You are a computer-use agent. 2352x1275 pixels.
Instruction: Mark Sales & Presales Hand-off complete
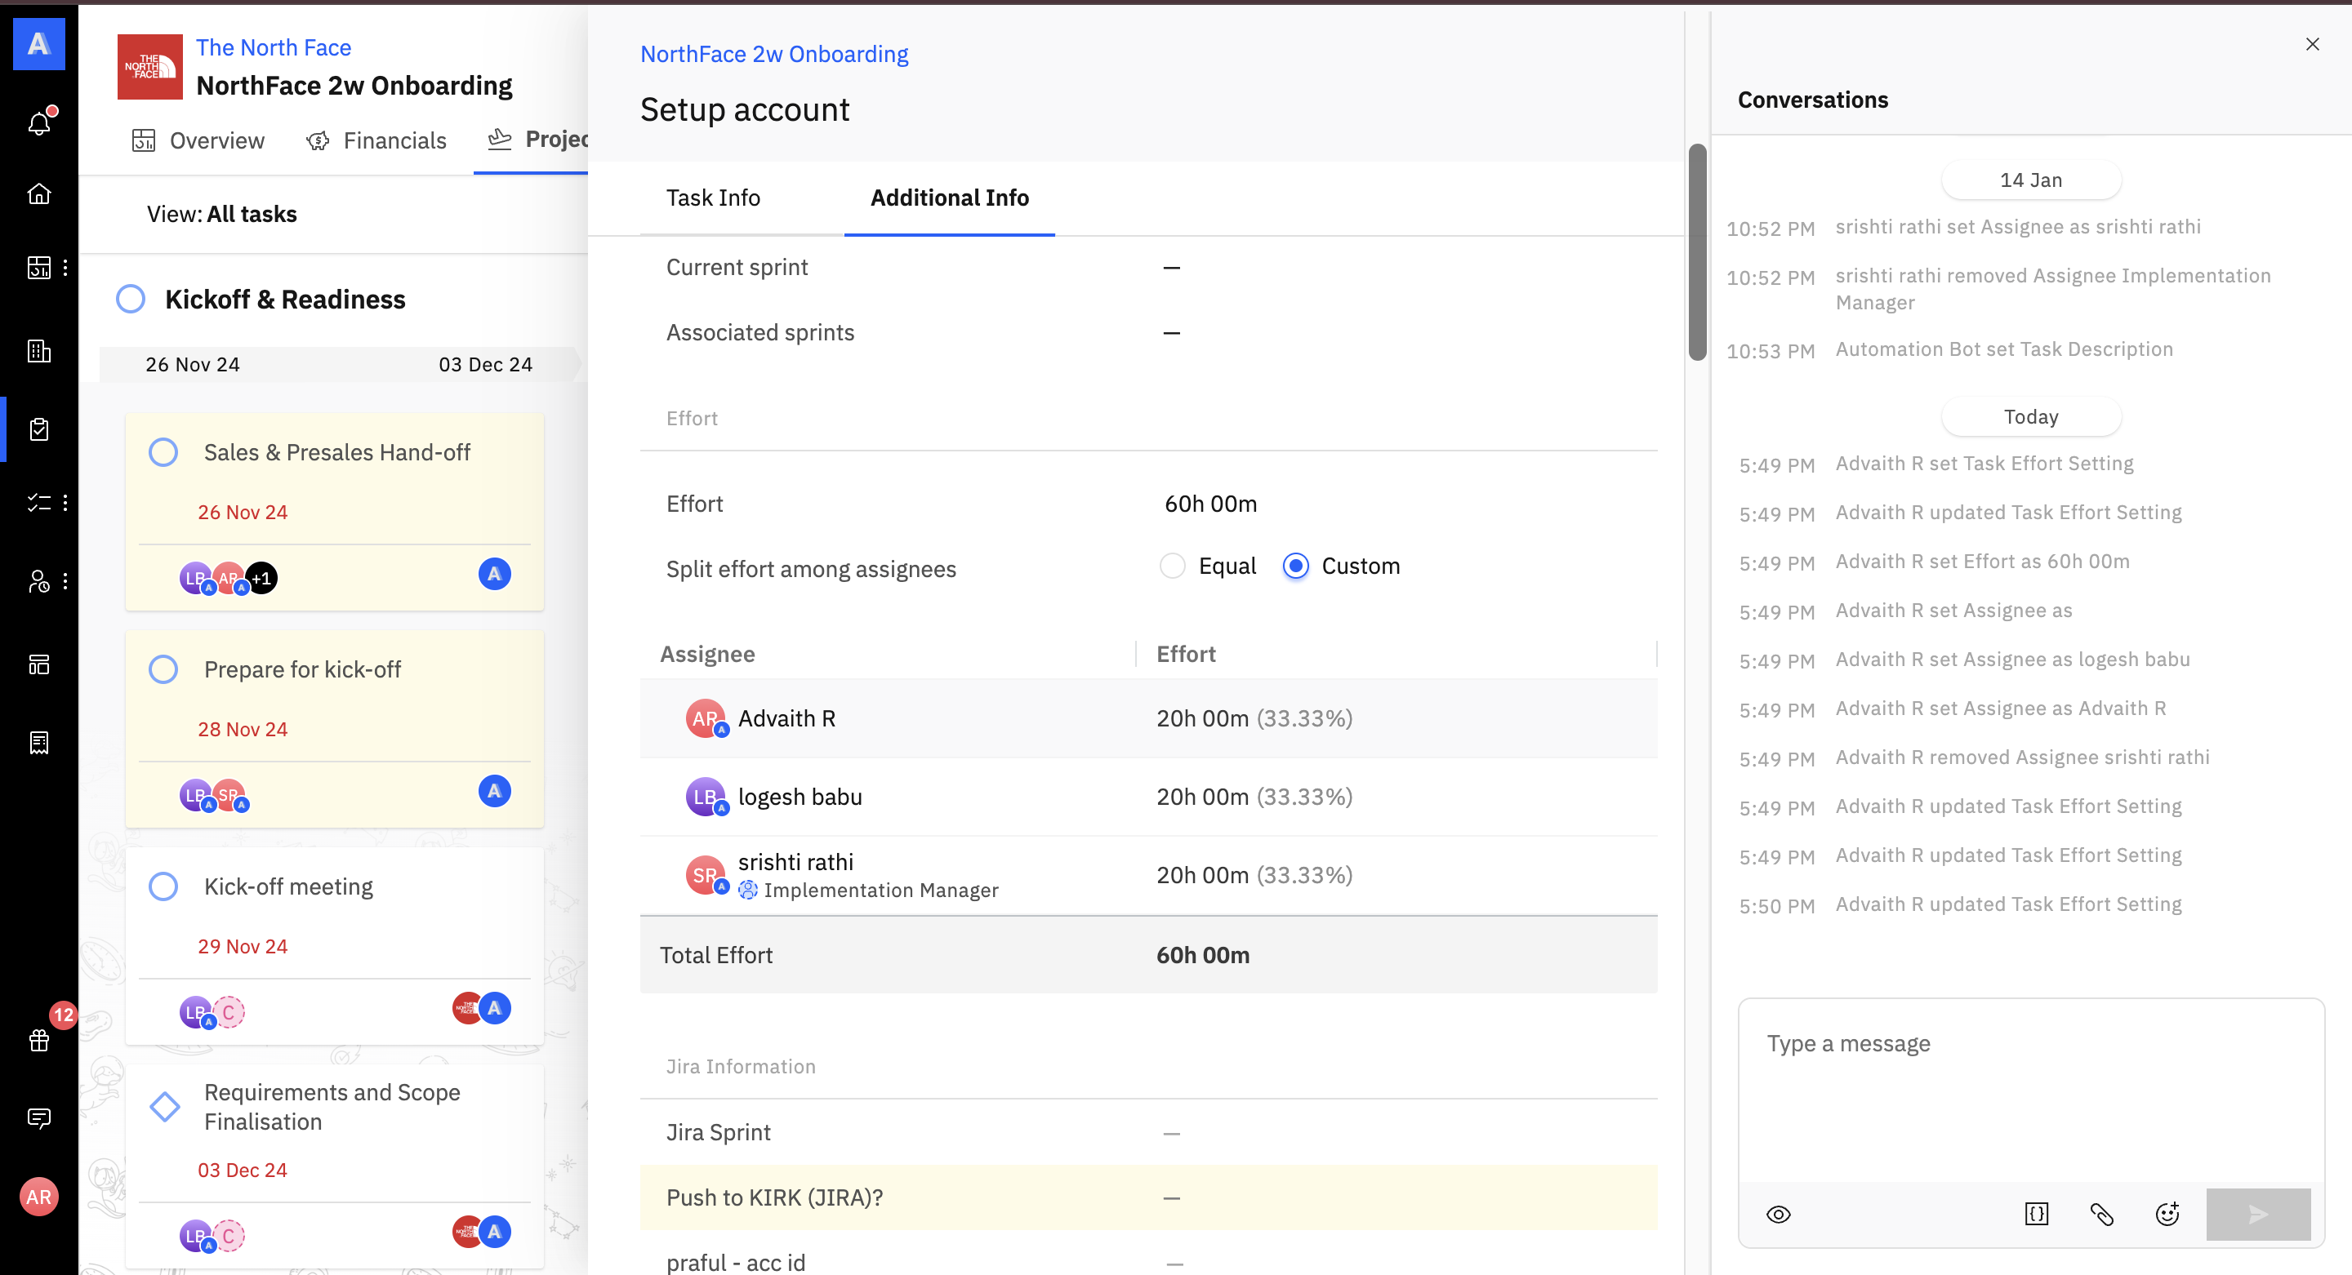[x=163, y=453]
